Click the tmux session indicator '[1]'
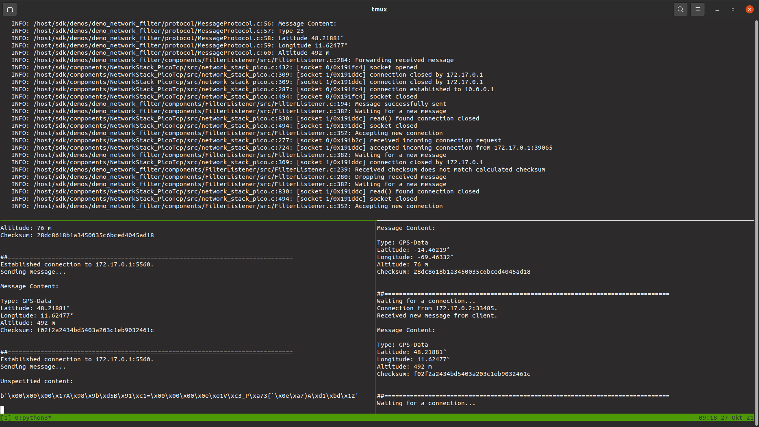This screenshot has height=427, width=759. pos(6,418)
